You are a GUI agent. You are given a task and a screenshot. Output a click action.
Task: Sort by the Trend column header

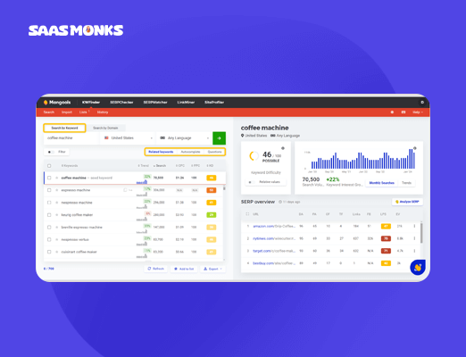point(143,166)
